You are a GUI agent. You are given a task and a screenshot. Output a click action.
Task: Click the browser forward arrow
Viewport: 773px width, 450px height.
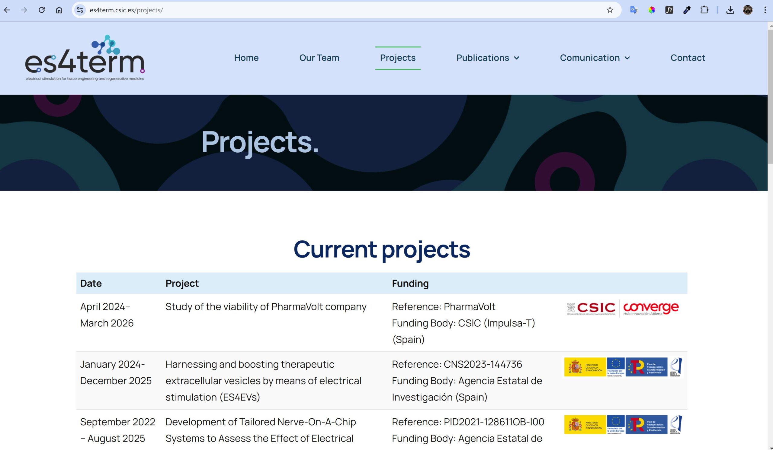[x=24, y=10]
